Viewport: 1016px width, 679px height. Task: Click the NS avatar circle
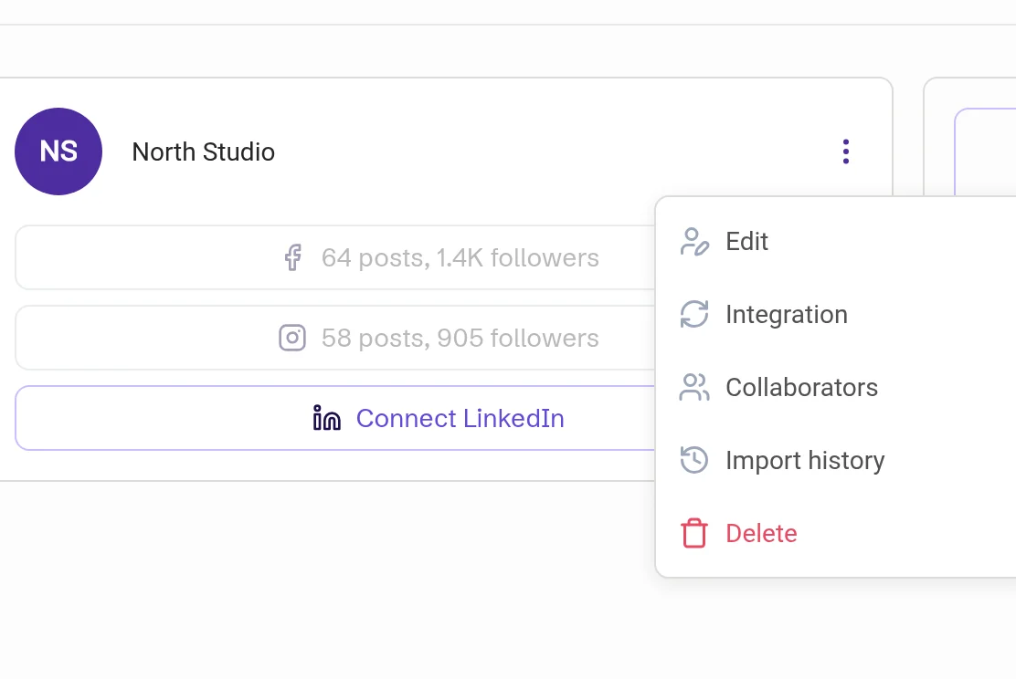(x=58, y=151)
